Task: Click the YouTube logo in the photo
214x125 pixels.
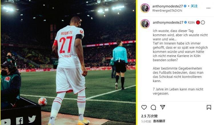Action: coord(5,122)
